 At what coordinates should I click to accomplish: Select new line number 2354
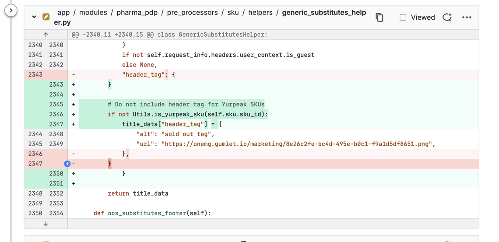56,213
